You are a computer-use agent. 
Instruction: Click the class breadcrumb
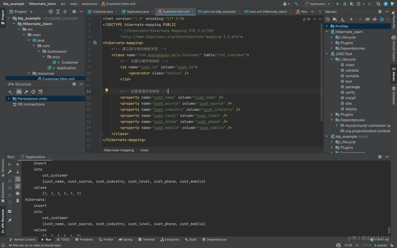144,150
